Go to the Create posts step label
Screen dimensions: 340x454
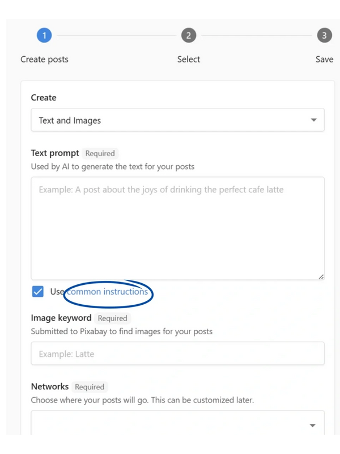click(44, 59)
